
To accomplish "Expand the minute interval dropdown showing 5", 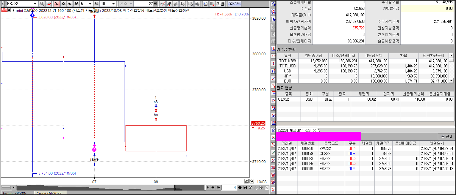I will [90, 4].
